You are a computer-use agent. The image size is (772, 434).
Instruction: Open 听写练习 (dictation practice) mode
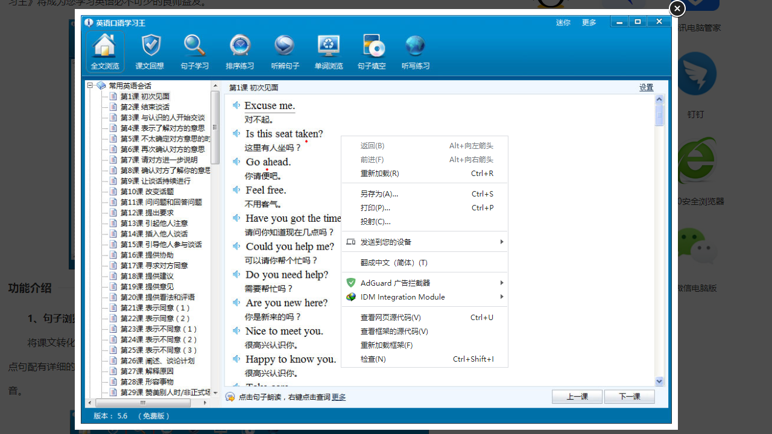tap(415, 51)
